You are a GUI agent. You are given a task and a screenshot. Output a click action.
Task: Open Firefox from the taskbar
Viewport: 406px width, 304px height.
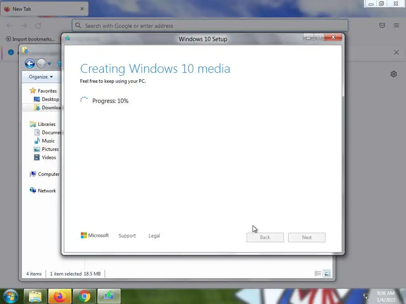click(x=60, y=296)
